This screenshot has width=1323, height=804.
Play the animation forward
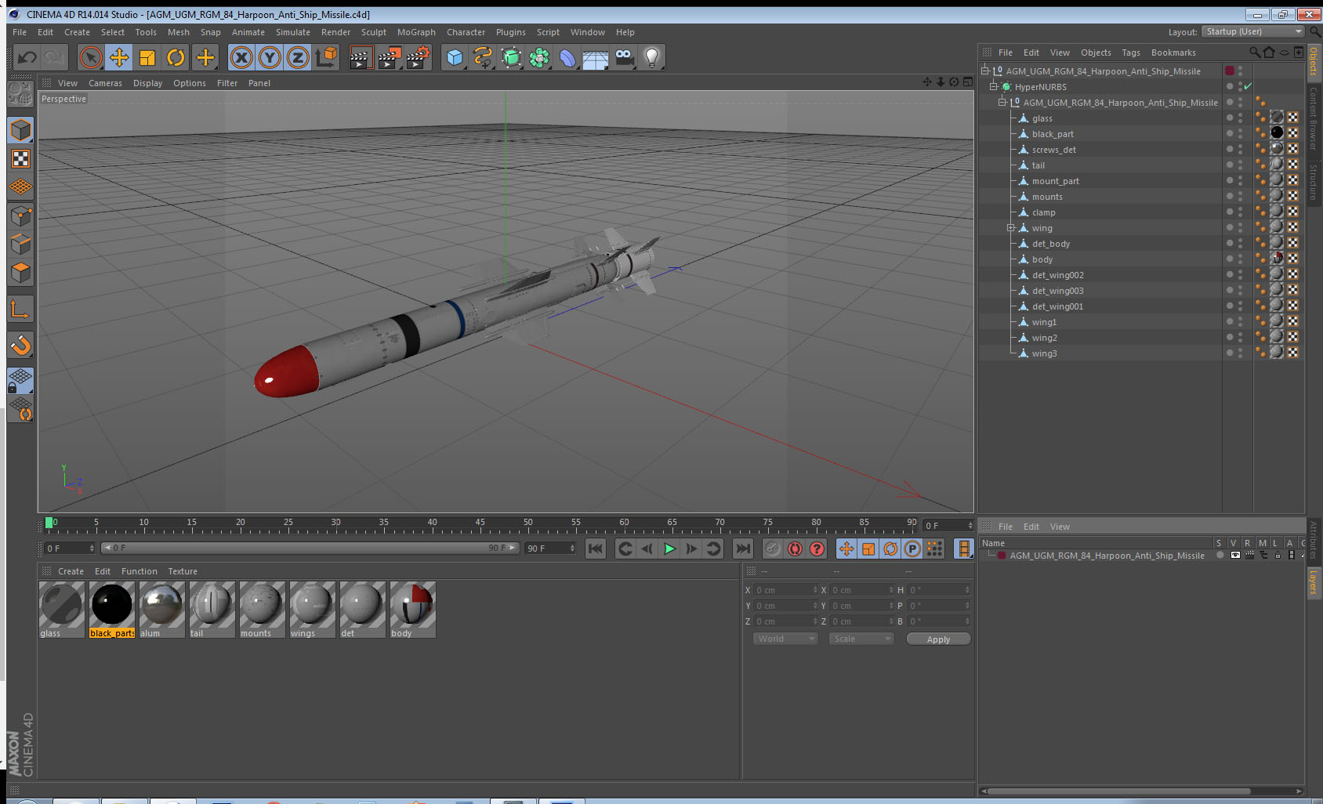[669, 549]
